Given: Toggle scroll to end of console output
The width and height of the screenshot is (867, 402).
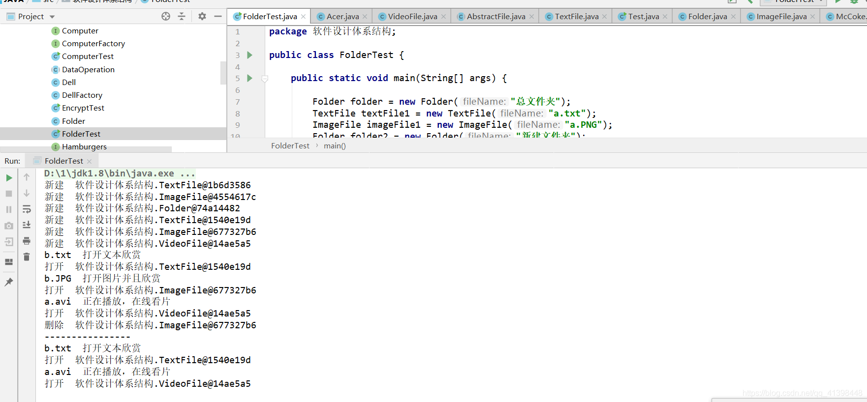Looking at the screenshot, I should pos(27,225).
